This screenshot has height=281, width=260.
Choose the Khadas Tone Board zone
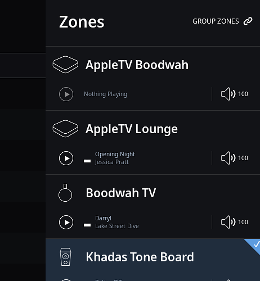pos(140,257)
